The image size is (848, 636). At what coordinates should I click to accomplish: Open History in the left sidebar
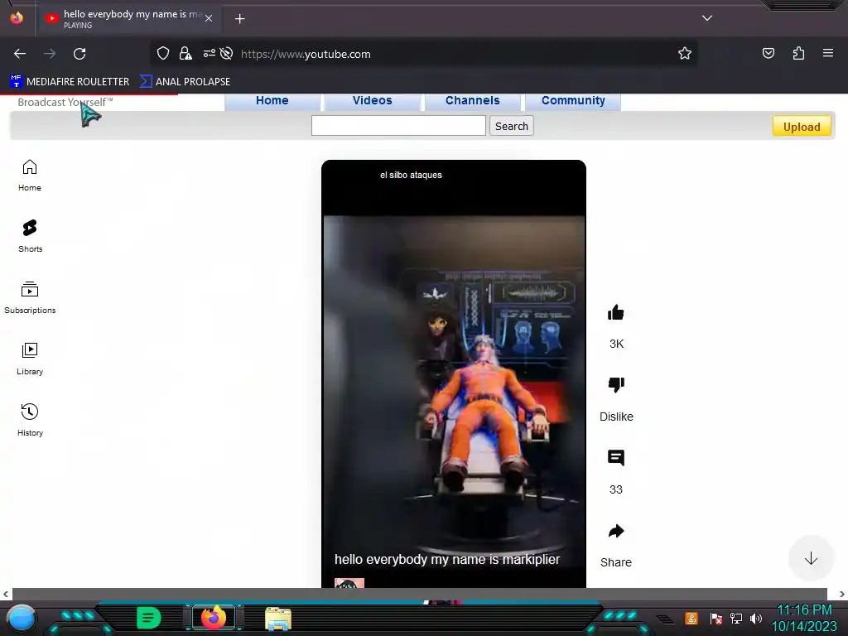30,420
